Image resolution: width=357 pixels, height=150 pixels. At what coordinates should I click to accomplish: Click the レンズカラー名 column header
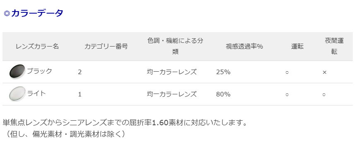pos(37,47)
